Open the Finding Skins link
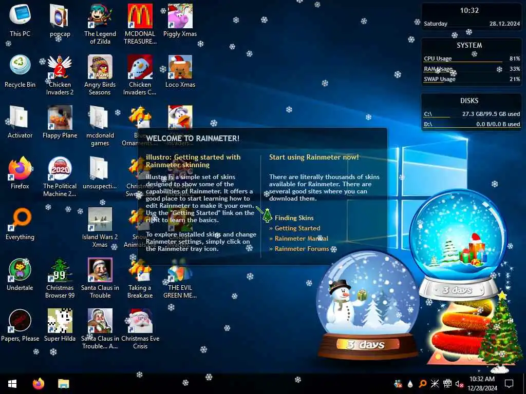The image size is (526, 394). (294, 218)
